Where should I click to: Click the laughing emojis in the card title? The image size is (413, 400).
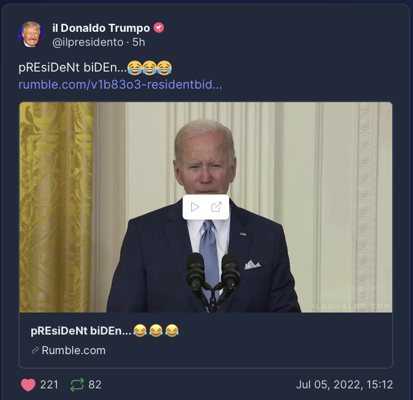[x=156, y=331]
